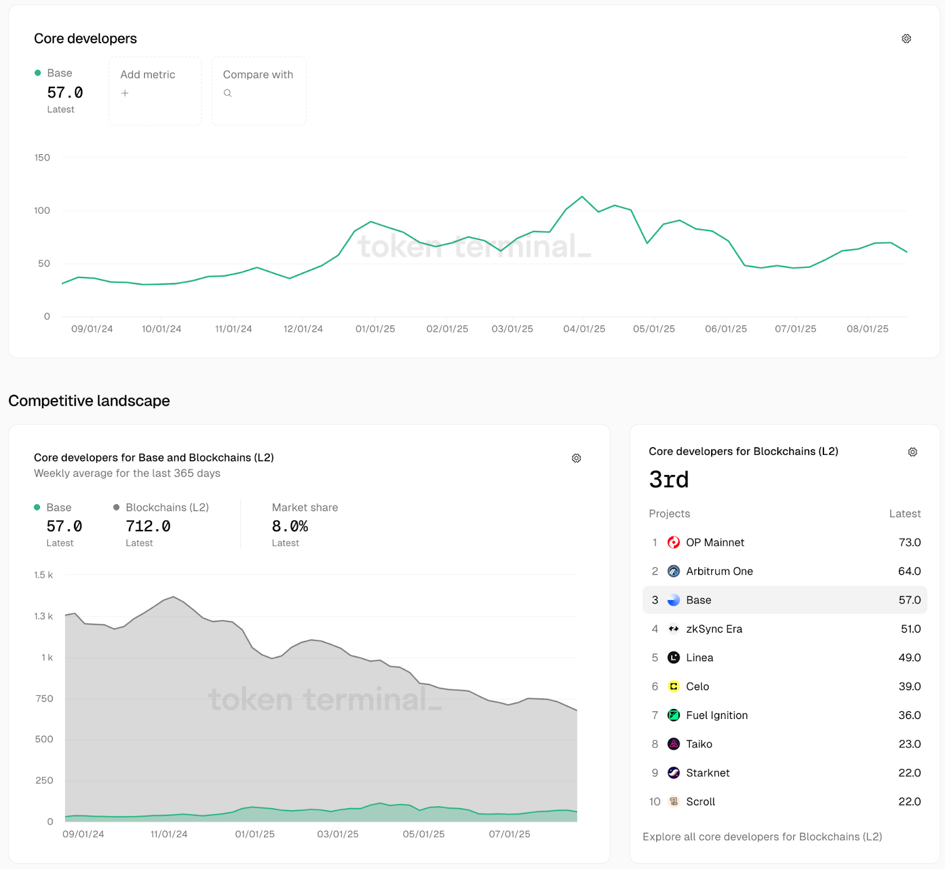This screenshot has width=945, height=869.
Task: Click the Fuel Ignition logo icon
Action: tap(673, 715)
